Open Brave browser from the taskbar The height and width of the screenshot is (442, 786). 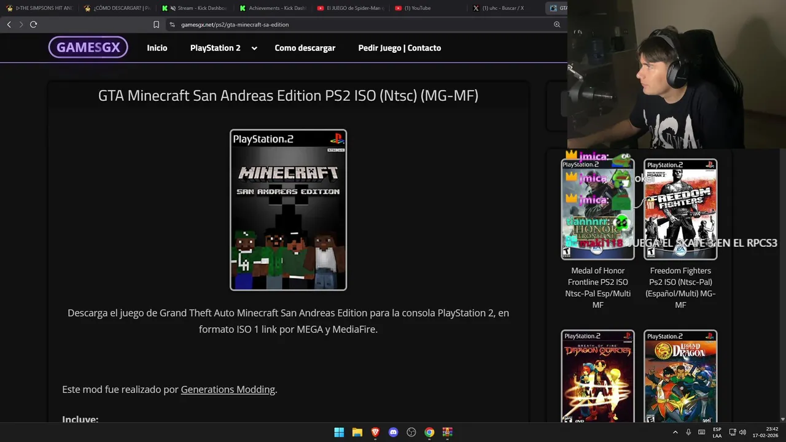point(375,432)
